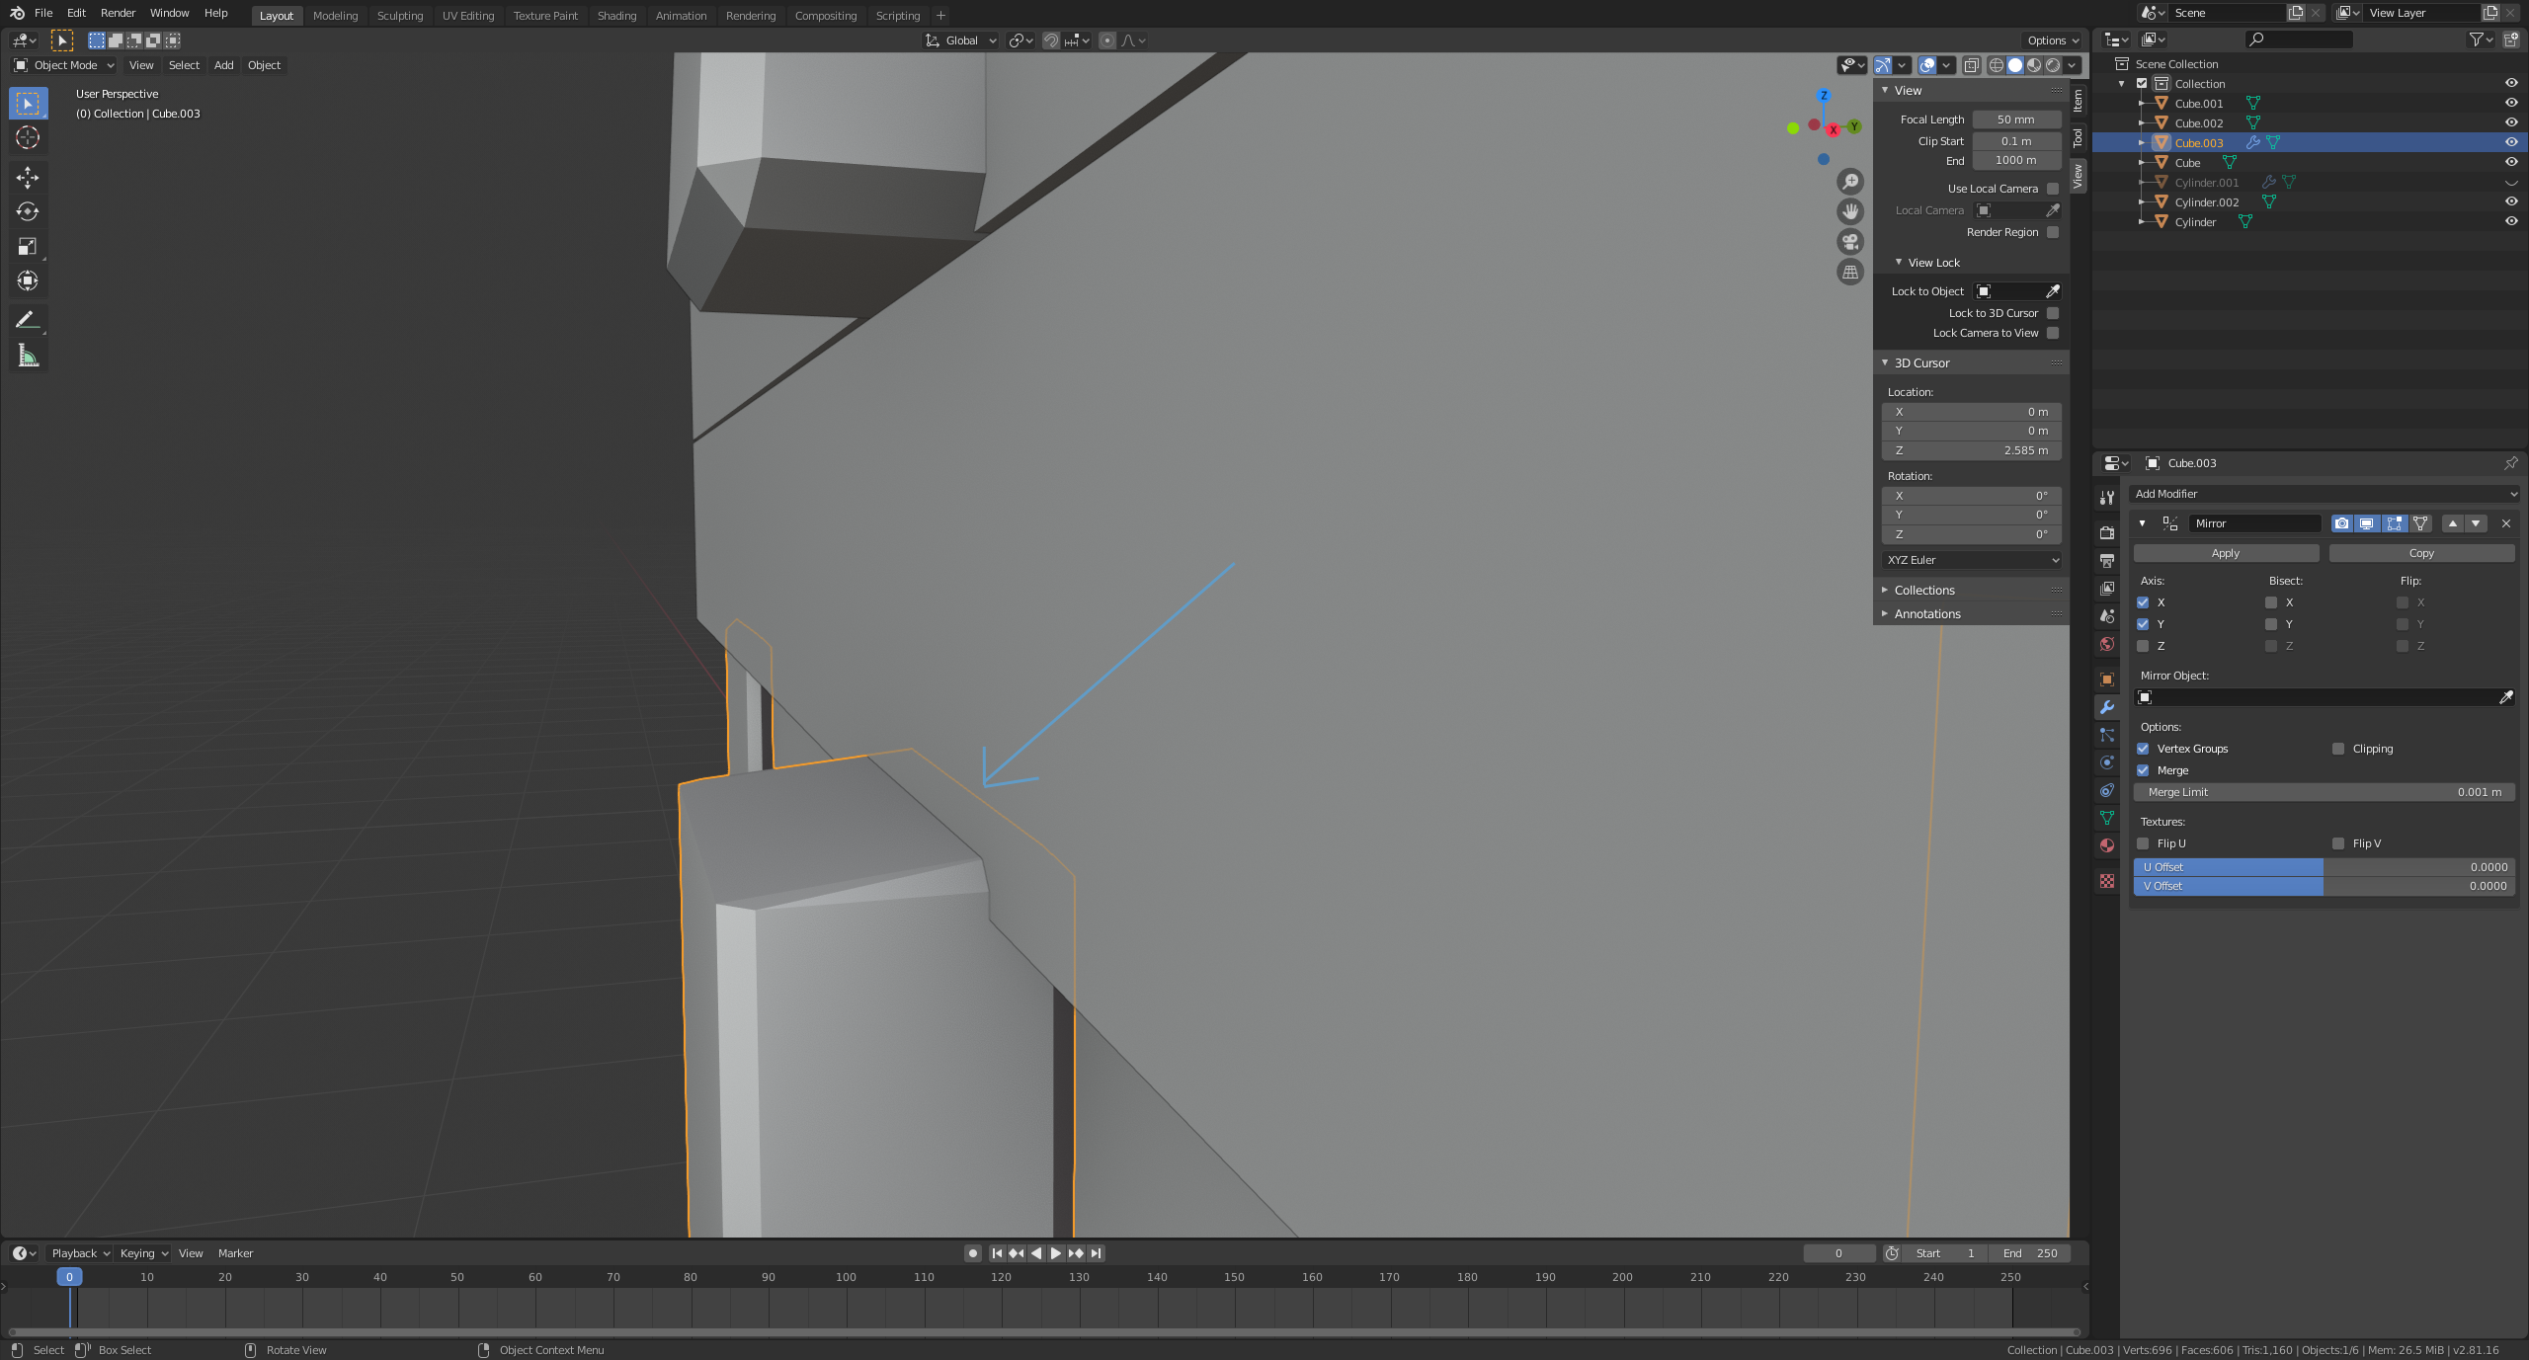2529x1360 pixels.
Task: Open the Render menu
Action: click(118, 13)
